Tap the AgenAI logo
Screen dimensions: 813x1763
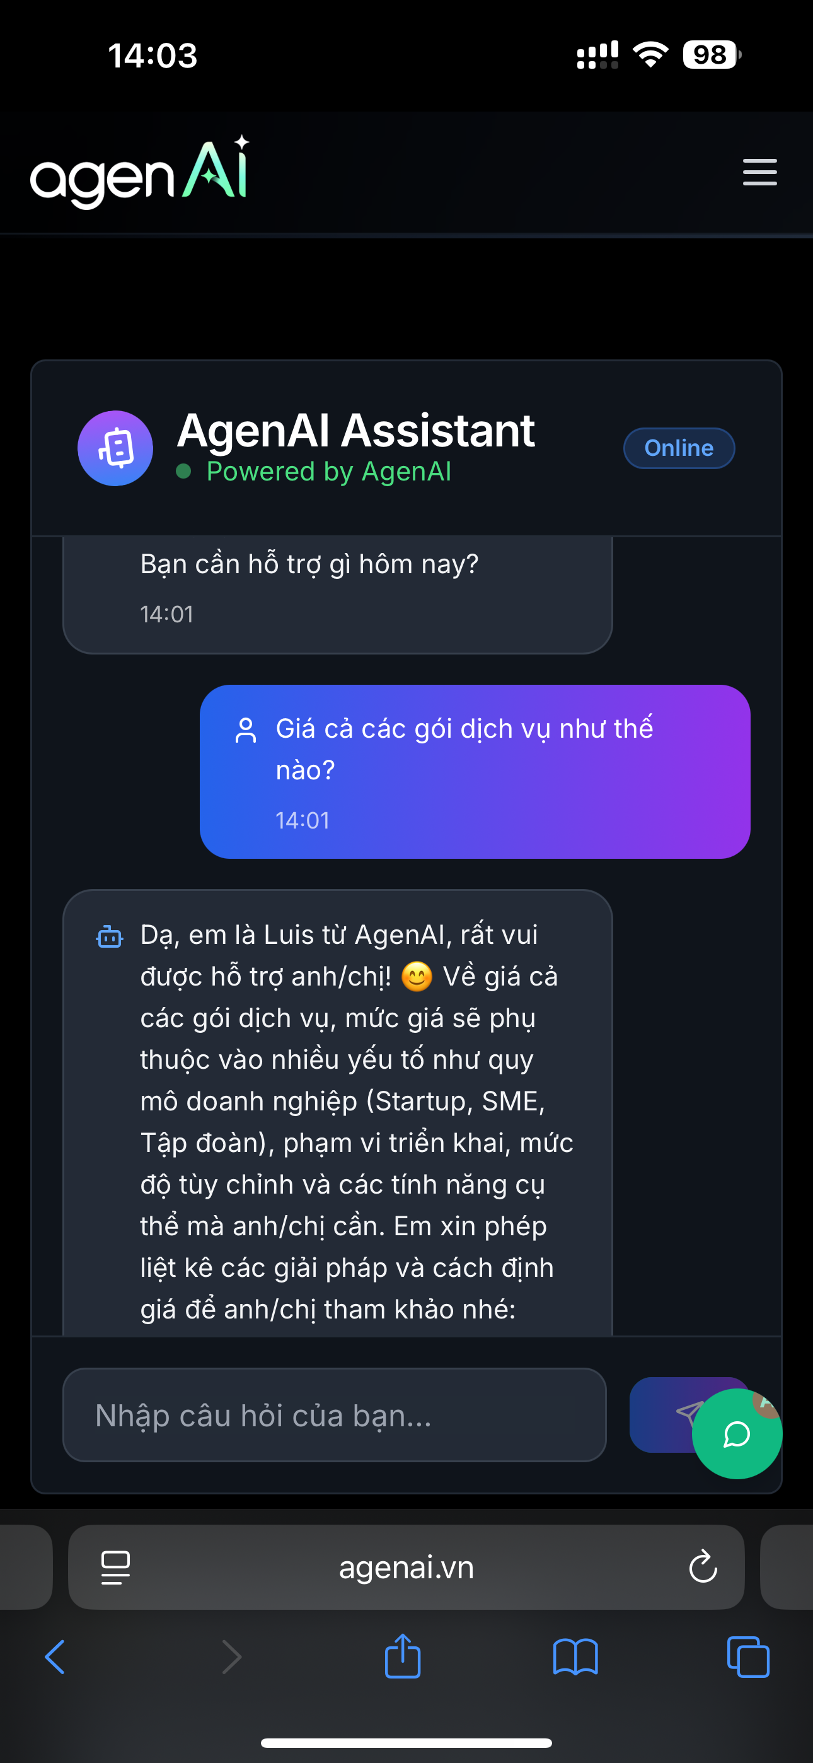pos(140,173)
